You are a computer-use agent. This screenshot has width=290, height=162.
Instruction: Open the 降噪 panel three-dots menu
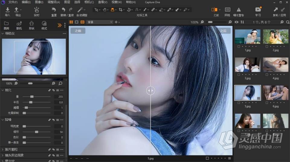[x=62, y=120]
